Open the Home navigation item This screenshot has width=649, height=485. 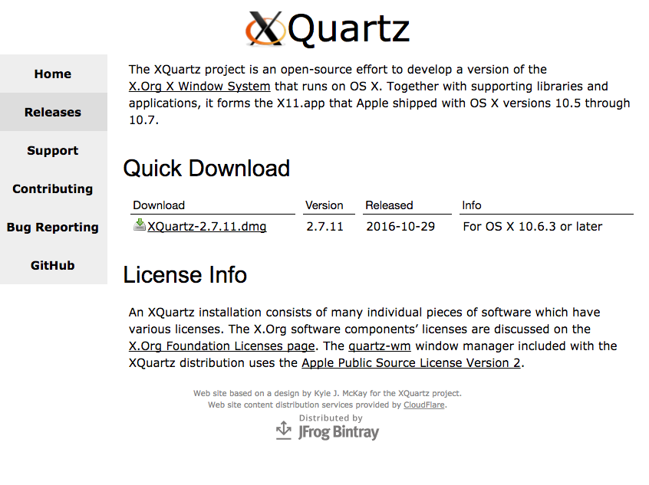53,74
